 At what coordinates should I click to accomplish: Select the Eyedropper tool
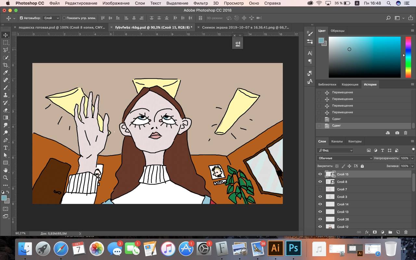(x=6, y=72)
